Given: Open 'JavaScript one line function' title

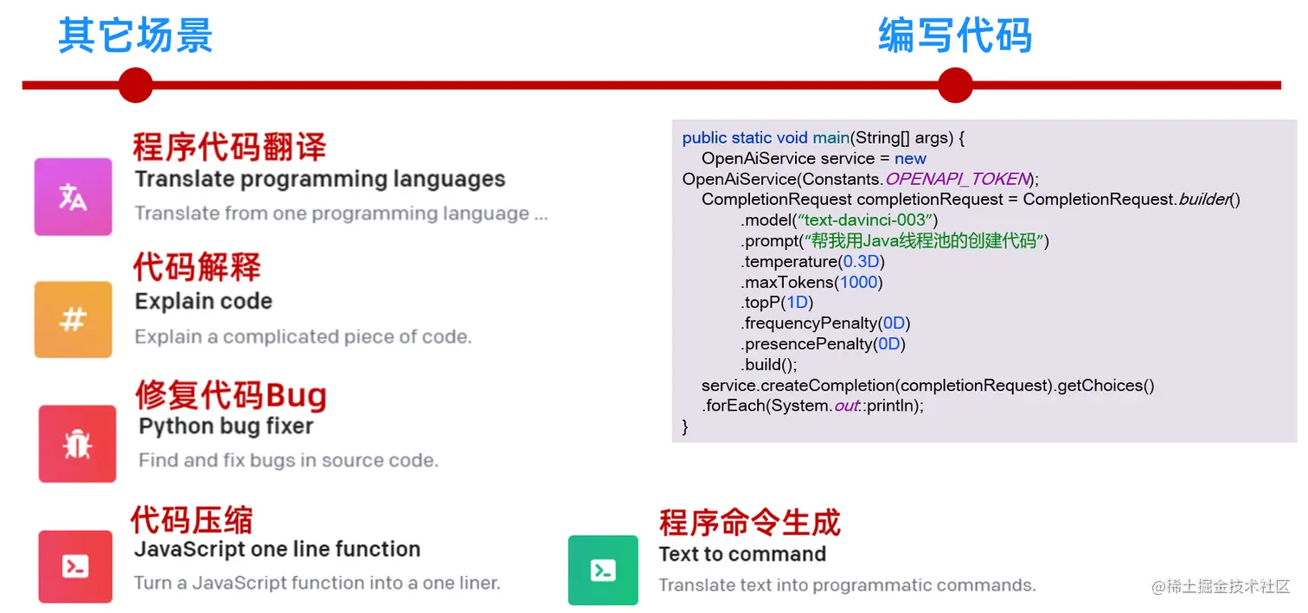Looking at the screenshot, I should click(x=277, y=549).
